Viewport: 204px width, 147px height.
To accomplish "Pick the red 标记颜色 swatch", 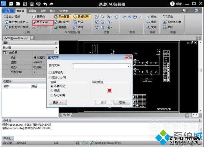I will [109, 90].
